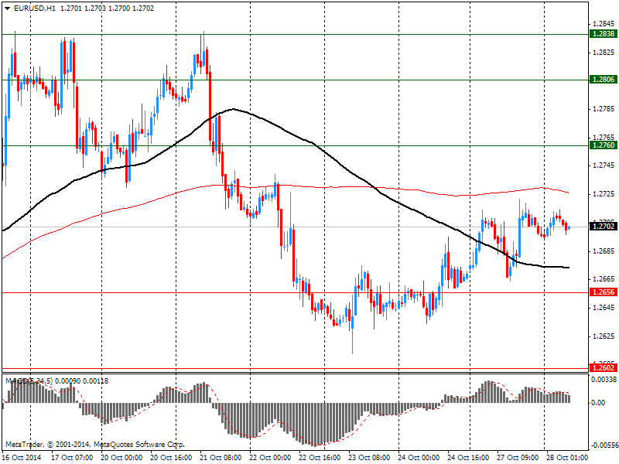Select the 1.2760 green level label
The image size is (619, 464).
point(604,145)
